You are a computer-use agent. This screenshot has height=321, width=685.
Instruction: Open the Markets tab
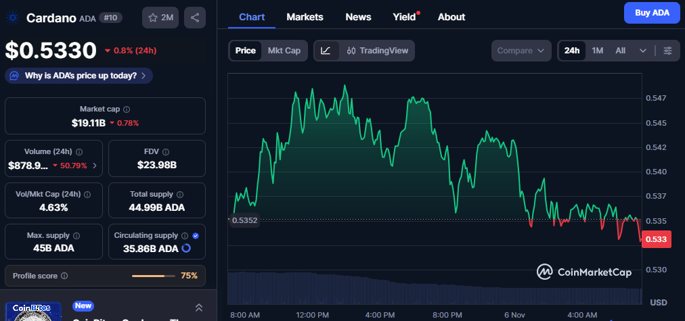tap(305, 17)
